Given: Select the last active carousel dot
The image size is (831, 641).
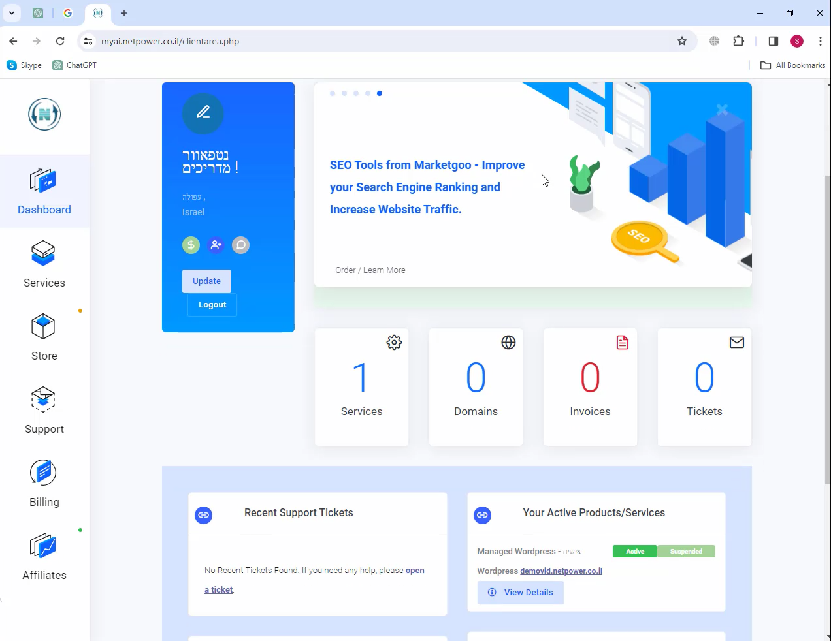Looking at the screenshot, I should coord(380,93).
